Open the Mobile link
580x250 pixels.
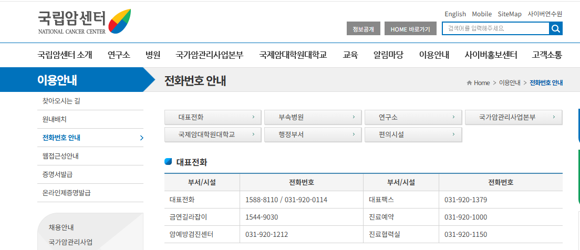click(482, 14)
